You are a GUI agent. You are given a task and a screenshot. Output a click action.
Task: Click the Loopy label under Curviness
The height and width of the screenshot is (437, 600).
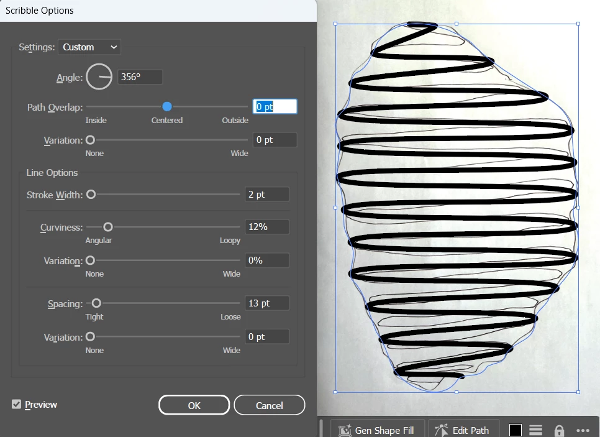230,241
